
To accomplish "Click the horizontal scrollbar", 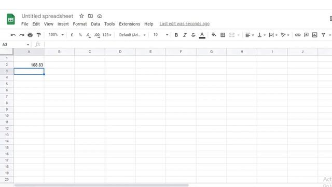I will (102, 185).
